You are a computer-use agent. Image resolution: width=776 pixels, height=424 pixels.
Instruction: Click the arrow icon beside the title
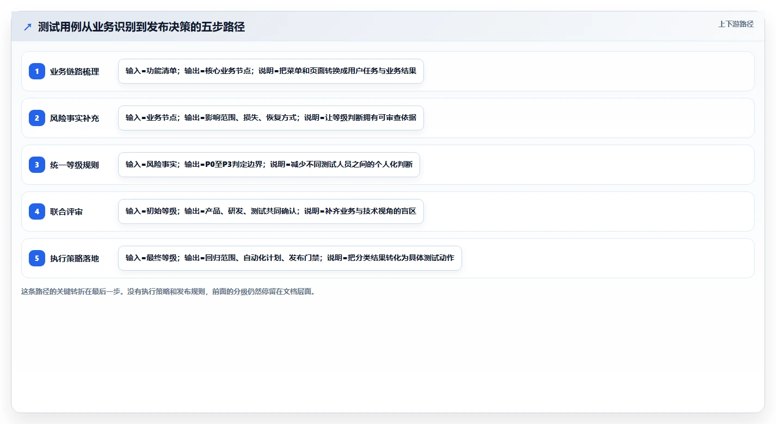28,27
